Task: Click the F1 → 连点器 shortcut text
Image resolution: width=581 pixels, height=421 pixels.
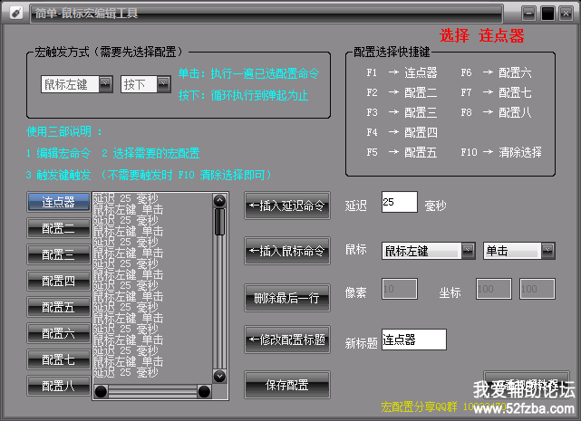Action: pos(402,72)
